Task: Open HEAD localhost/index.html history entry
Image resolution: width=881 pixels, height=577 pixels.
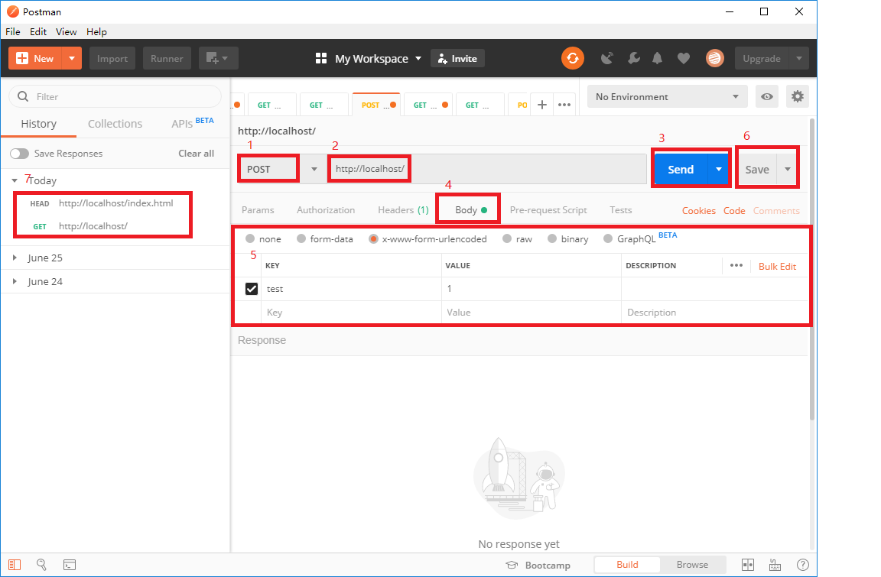Action: tap(102, 203)
